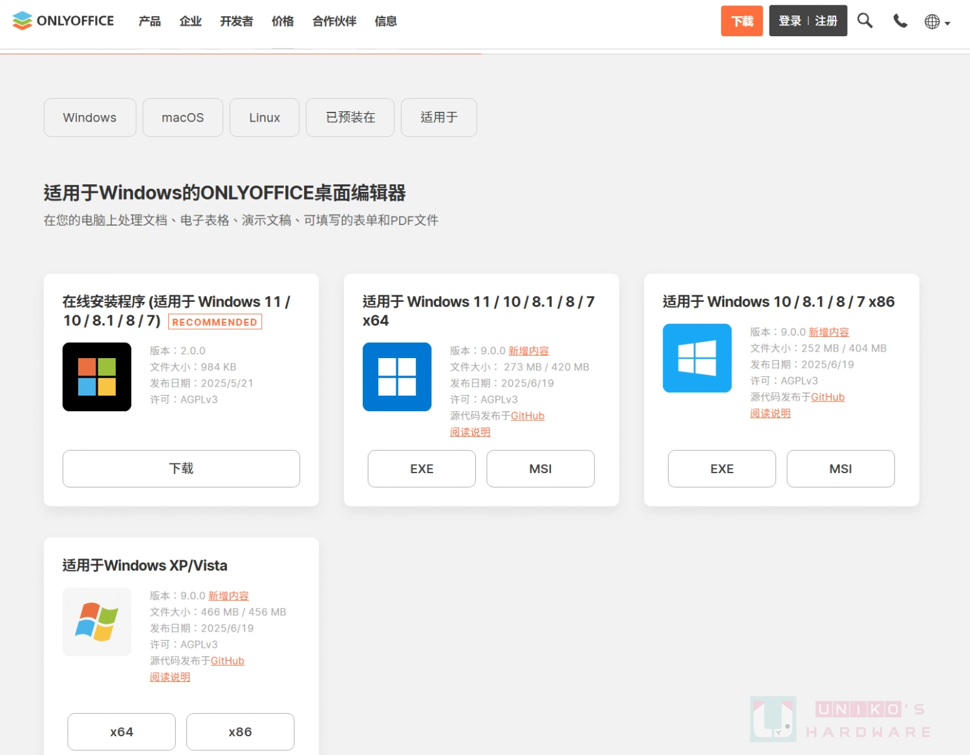Image resolution: width=970 pixels, height=755 pixels.
Task: Click the Windows 11 x64 blue logo icon
Action: click(x=397, y=377)
